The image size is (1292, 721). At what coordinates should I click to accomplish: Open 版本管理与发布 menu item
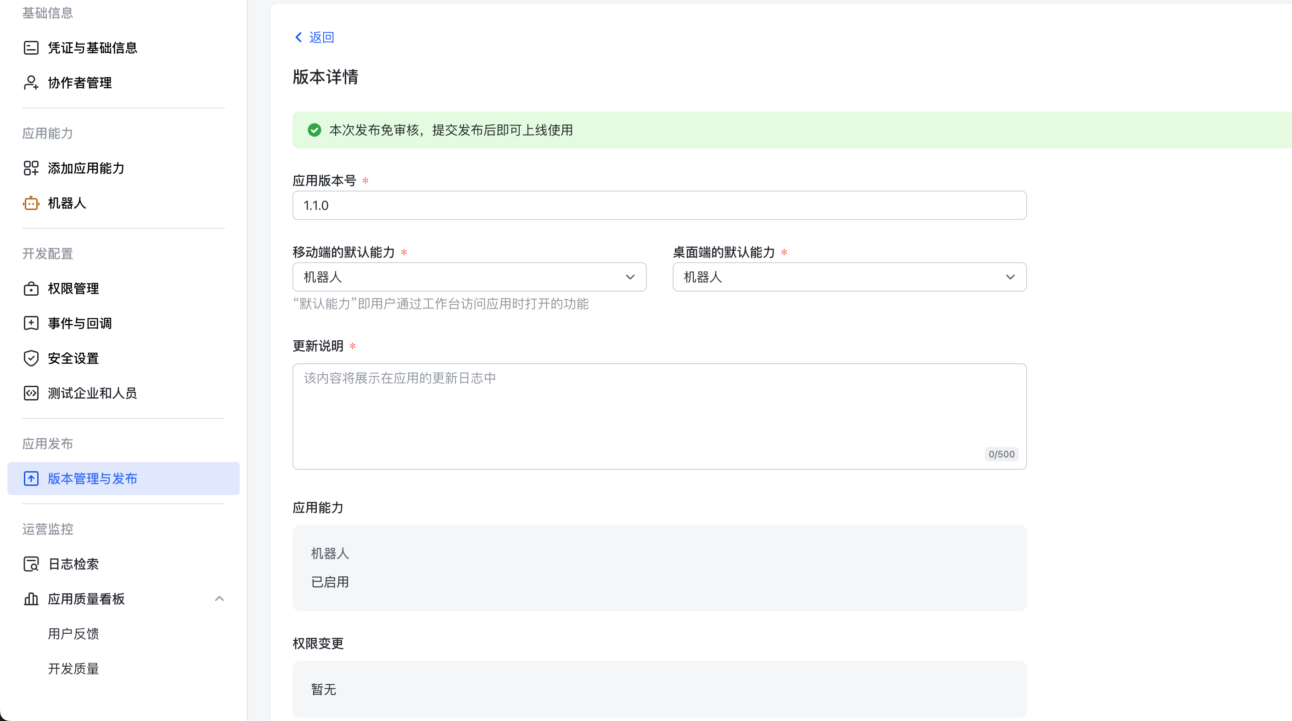click(93, 479)
